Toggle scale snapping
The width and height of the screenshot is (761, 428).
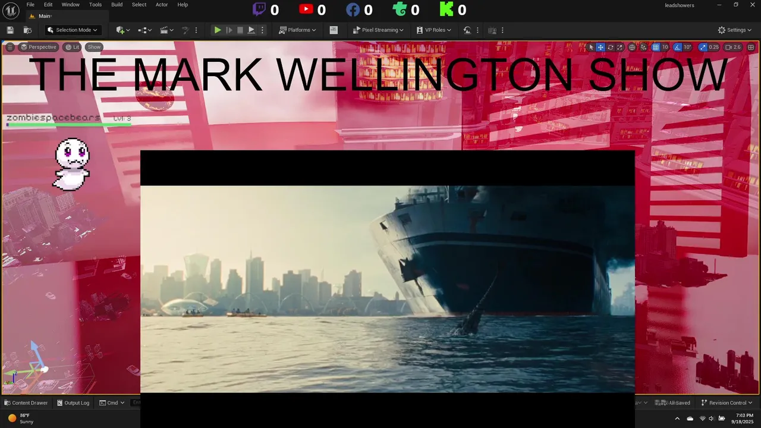(703, 47)
